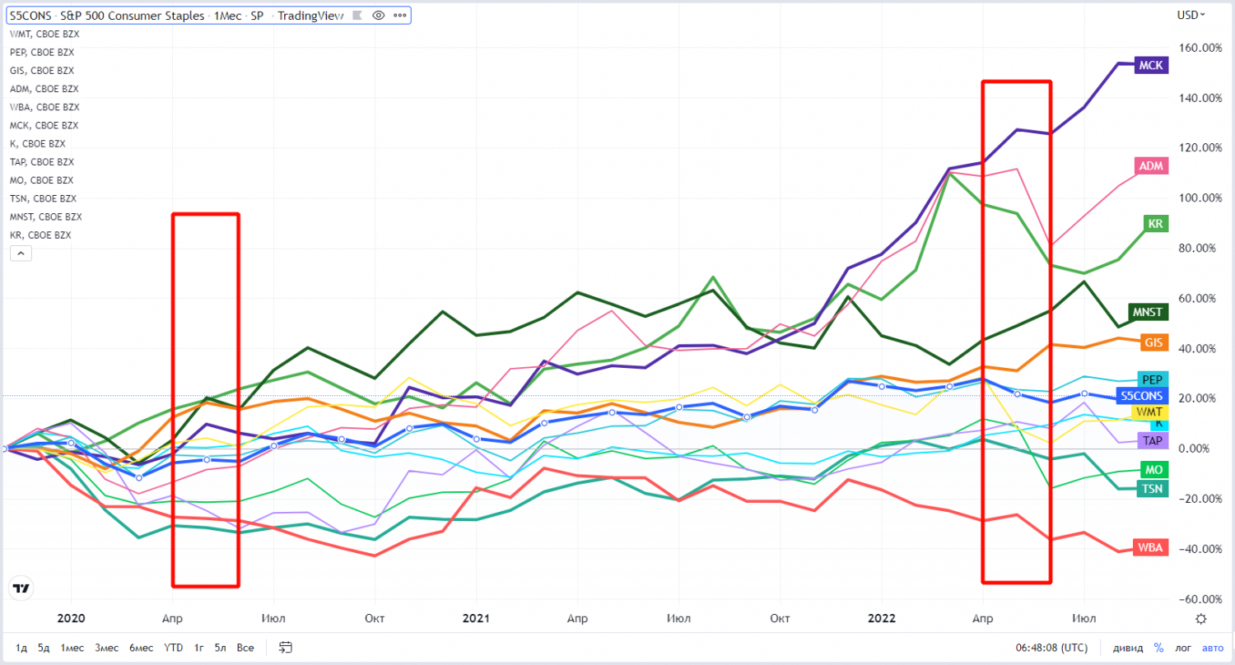The height and width of the screenshot is (665, 1235).
Task: Click the green KR price label
Action: click(1153, 224)
